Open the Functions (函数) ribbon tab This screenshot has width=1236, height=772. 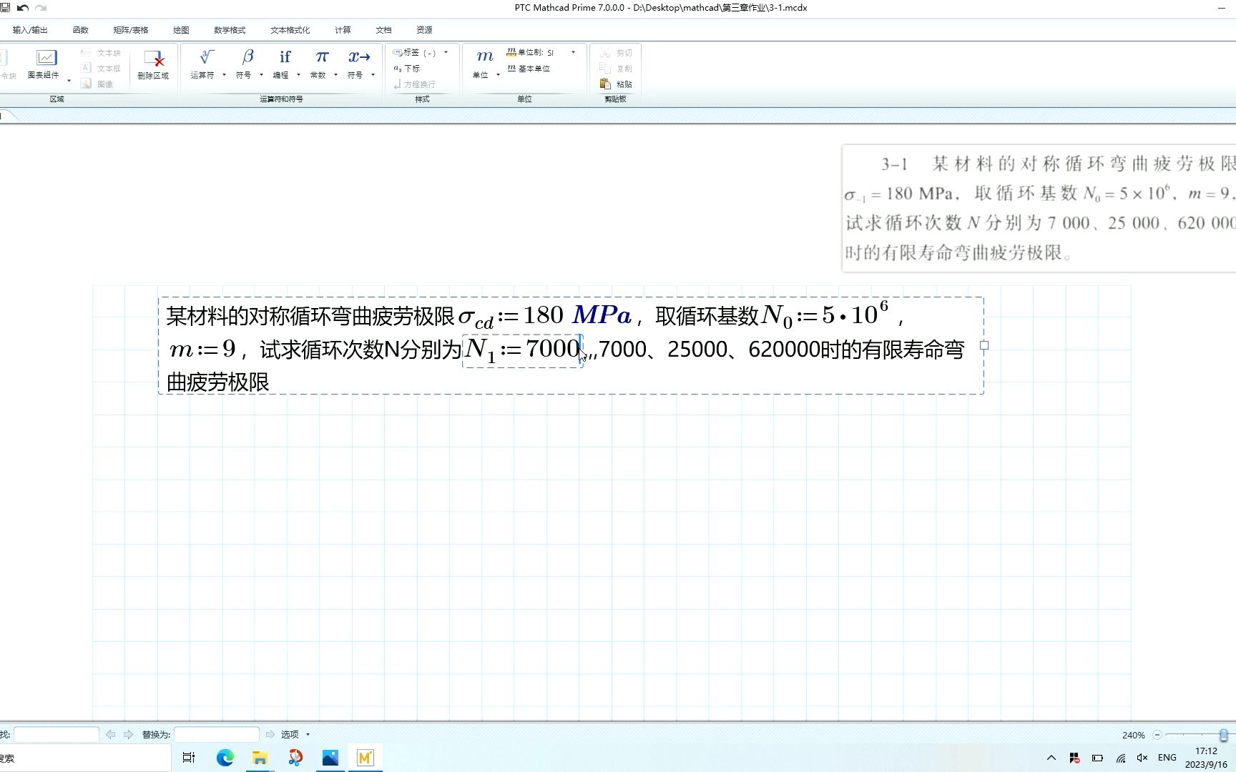(x=80, y=30)
